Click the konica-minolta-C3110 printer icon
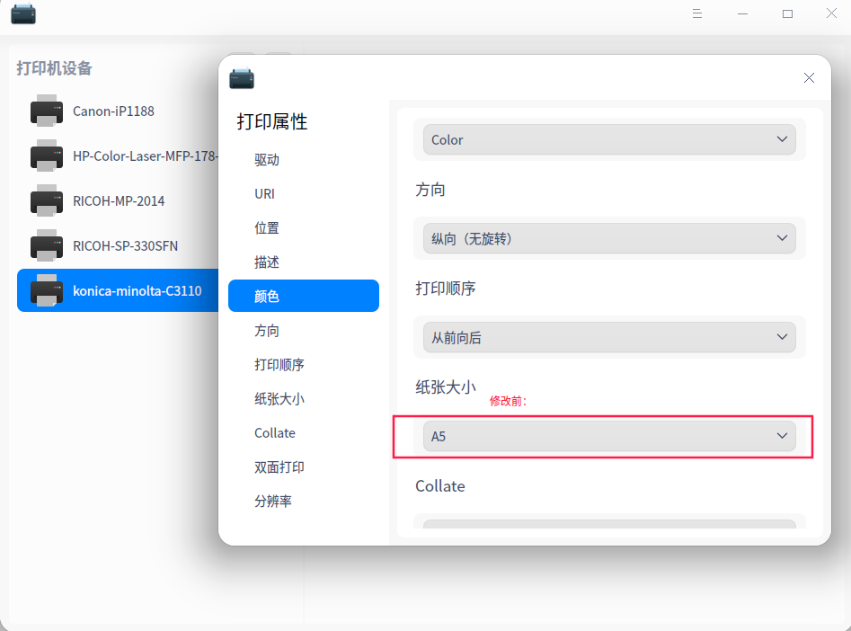851x631 pixels. click(47, 290)
